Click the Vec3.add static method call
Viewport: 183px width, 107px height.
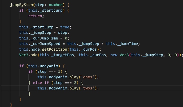pos(28,55)
